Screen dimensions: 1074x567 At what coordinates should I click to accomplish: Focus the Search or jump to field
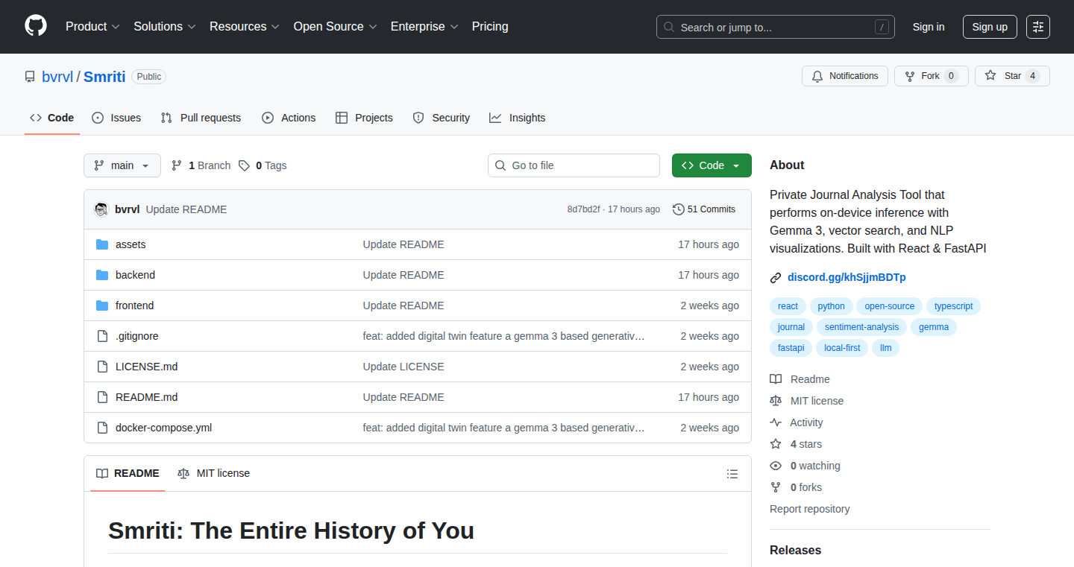point(776,27)
